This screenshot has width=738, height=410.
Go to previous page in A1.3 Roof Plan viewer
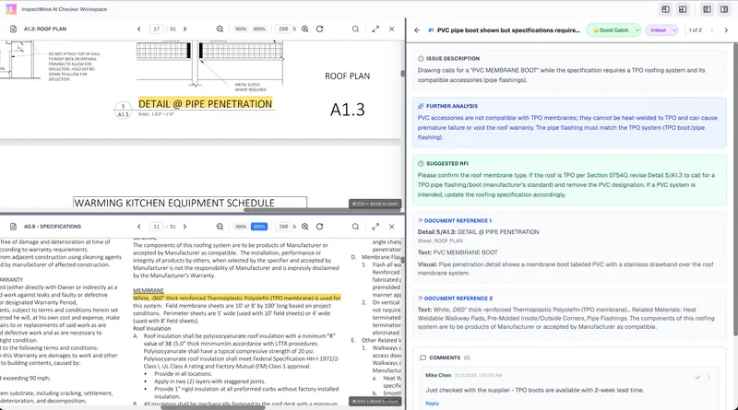139,29
